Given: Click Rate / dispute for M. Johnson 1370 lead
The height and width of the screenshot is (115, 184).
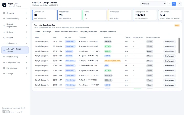Looking at the screenshot, I should (x=169, y=51).
